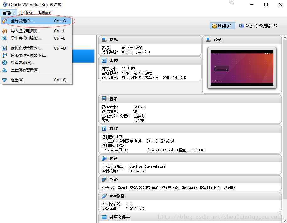Click the wrench icon beside 全局设定
The width and height of the screenshot is (287, 223).
click(4, 21)
